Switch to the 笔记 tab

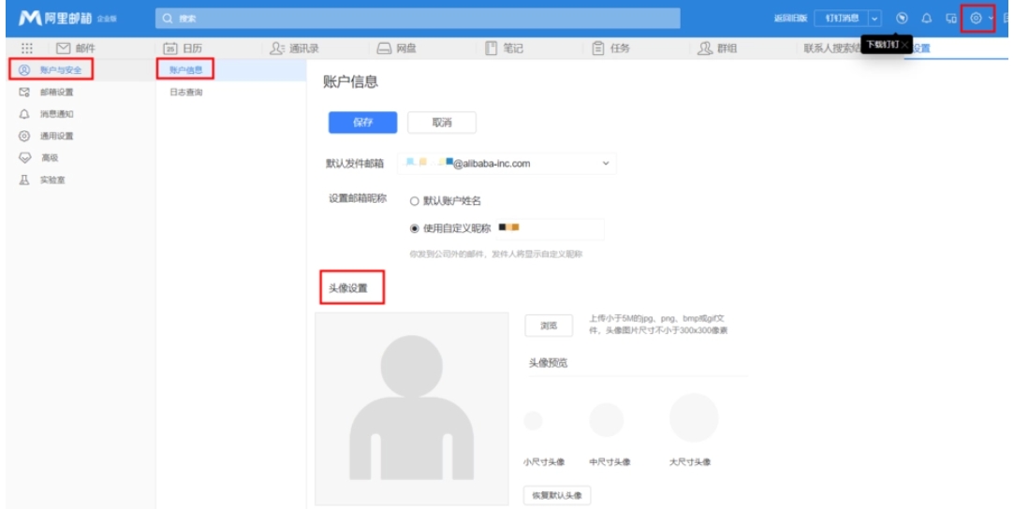(x=504, y=49)
